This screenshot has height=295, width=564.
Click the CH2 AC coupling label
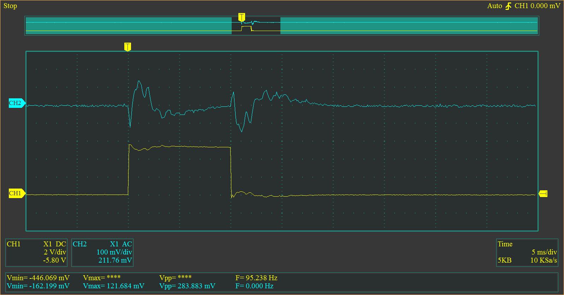[127, 244]
